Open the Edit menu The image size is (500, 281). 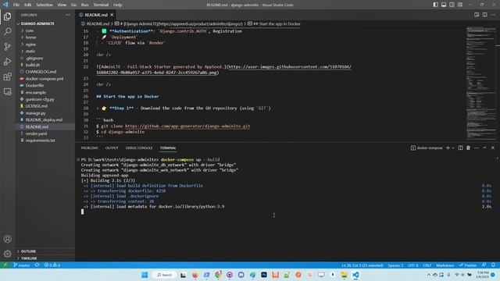pos(28,5)
